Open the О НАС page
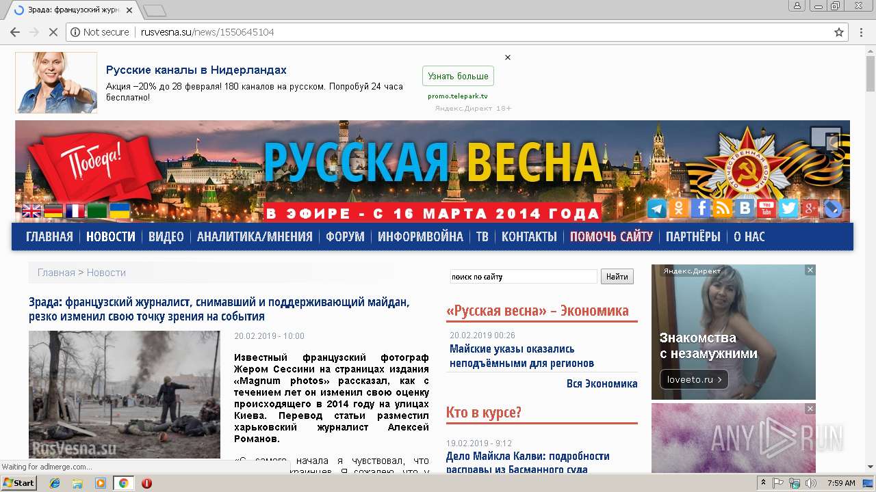The image size is (876, 492). 749,236
